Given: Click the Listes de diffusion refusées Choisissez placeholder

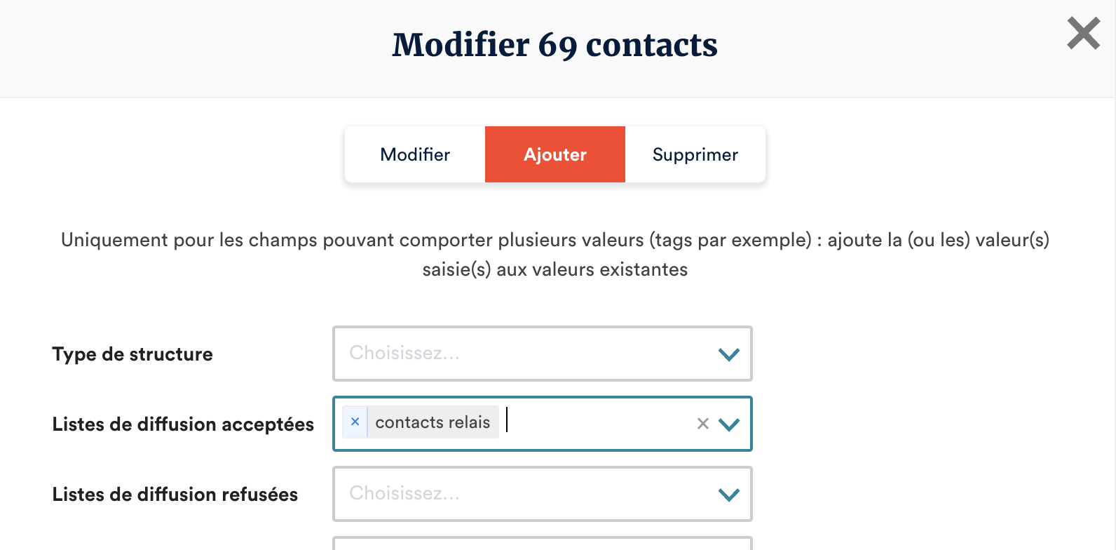Looking at the screenshot, I should click(x=404, y=493).
